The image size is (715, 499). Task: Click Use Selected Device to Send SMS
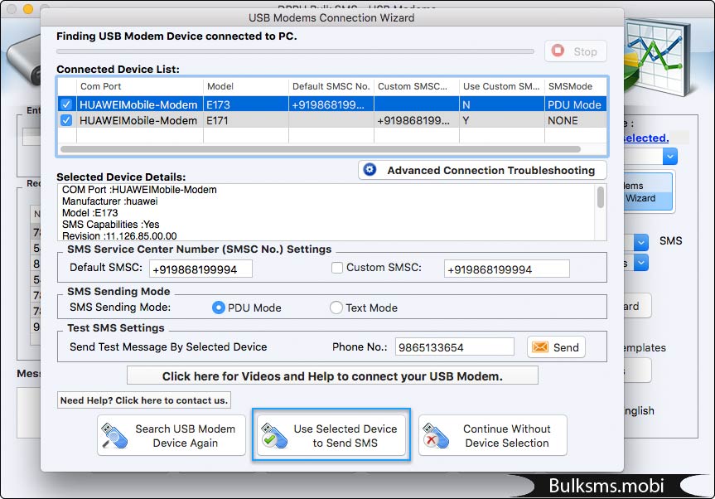coord(331,436)
